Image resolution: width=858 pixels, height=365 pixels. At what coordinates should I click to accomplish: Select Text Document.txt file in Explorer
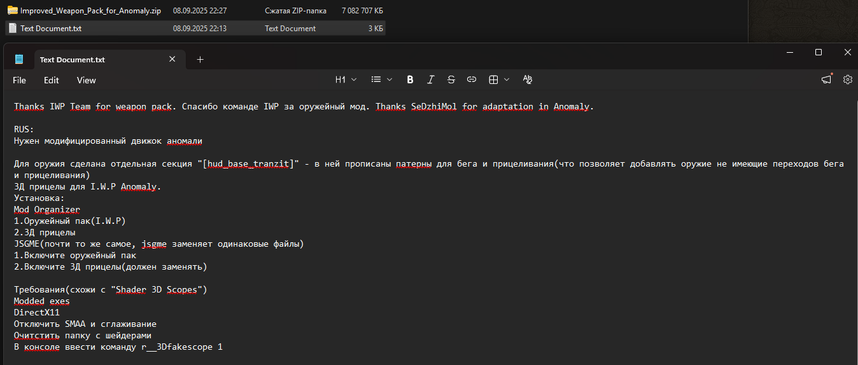click(x=51, y=28)
